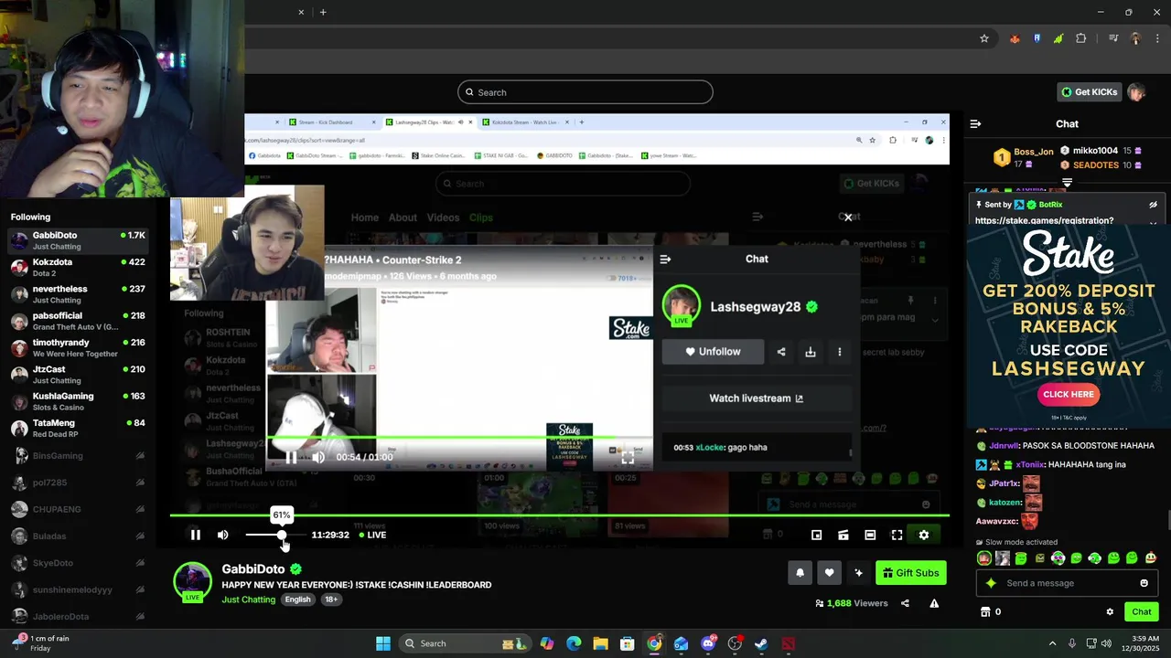Image resolution: width=1171 pixels, height=658 pixels.
Task: Open clip creation icon in player
Action: (x=843, y=535)
